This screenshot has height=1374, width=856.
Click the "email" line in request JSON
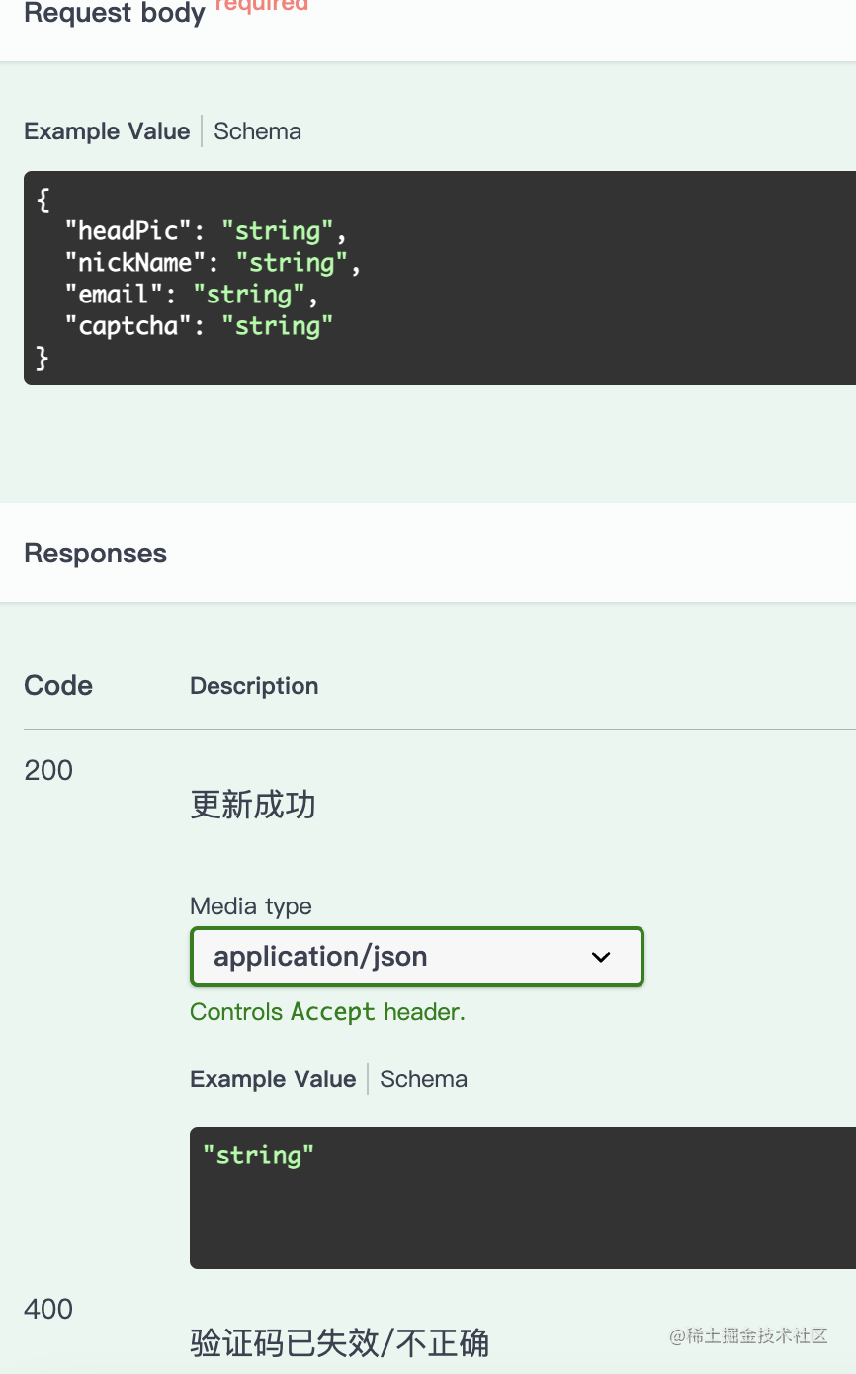(192, 295)
